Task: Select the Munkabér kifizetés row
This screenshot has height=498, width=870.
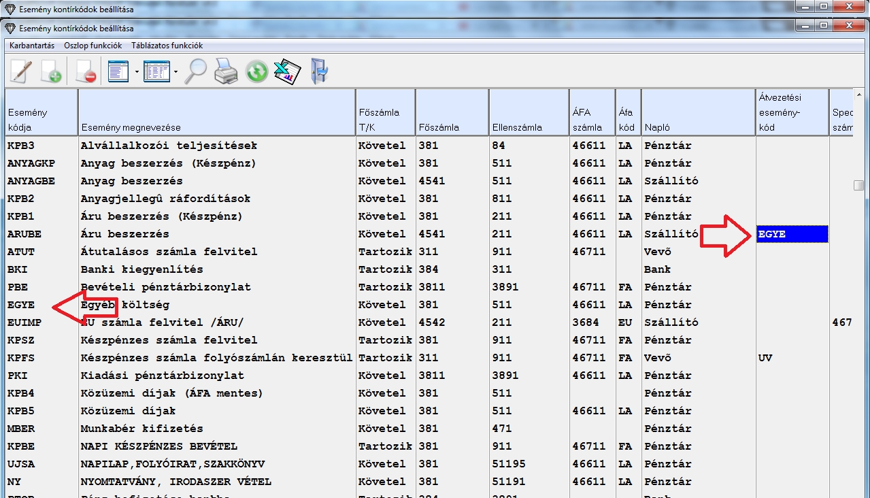Action: [x=141, y=429]
